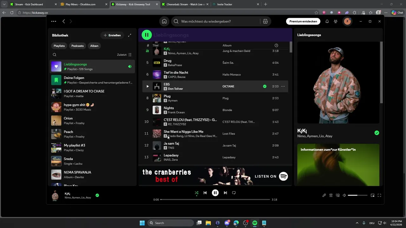Screen dimensions: 406x228
Task: Go back with Spotify's left arrow
Action: [64, 21]
